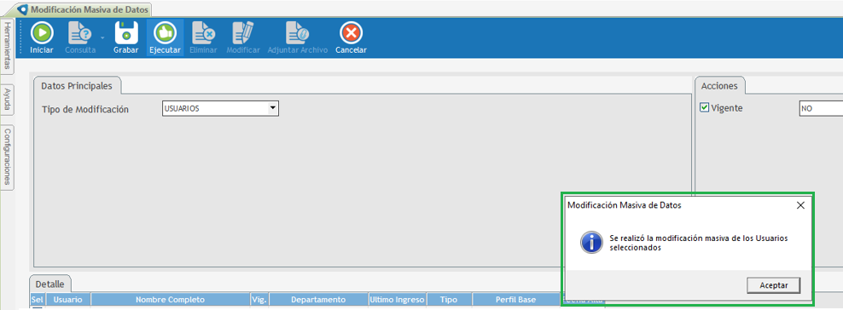The image size is (843, 310).
Task: Select the Modificación Masiva de Datos window tab
Action: pyautogui.click(x=84, y=9)
